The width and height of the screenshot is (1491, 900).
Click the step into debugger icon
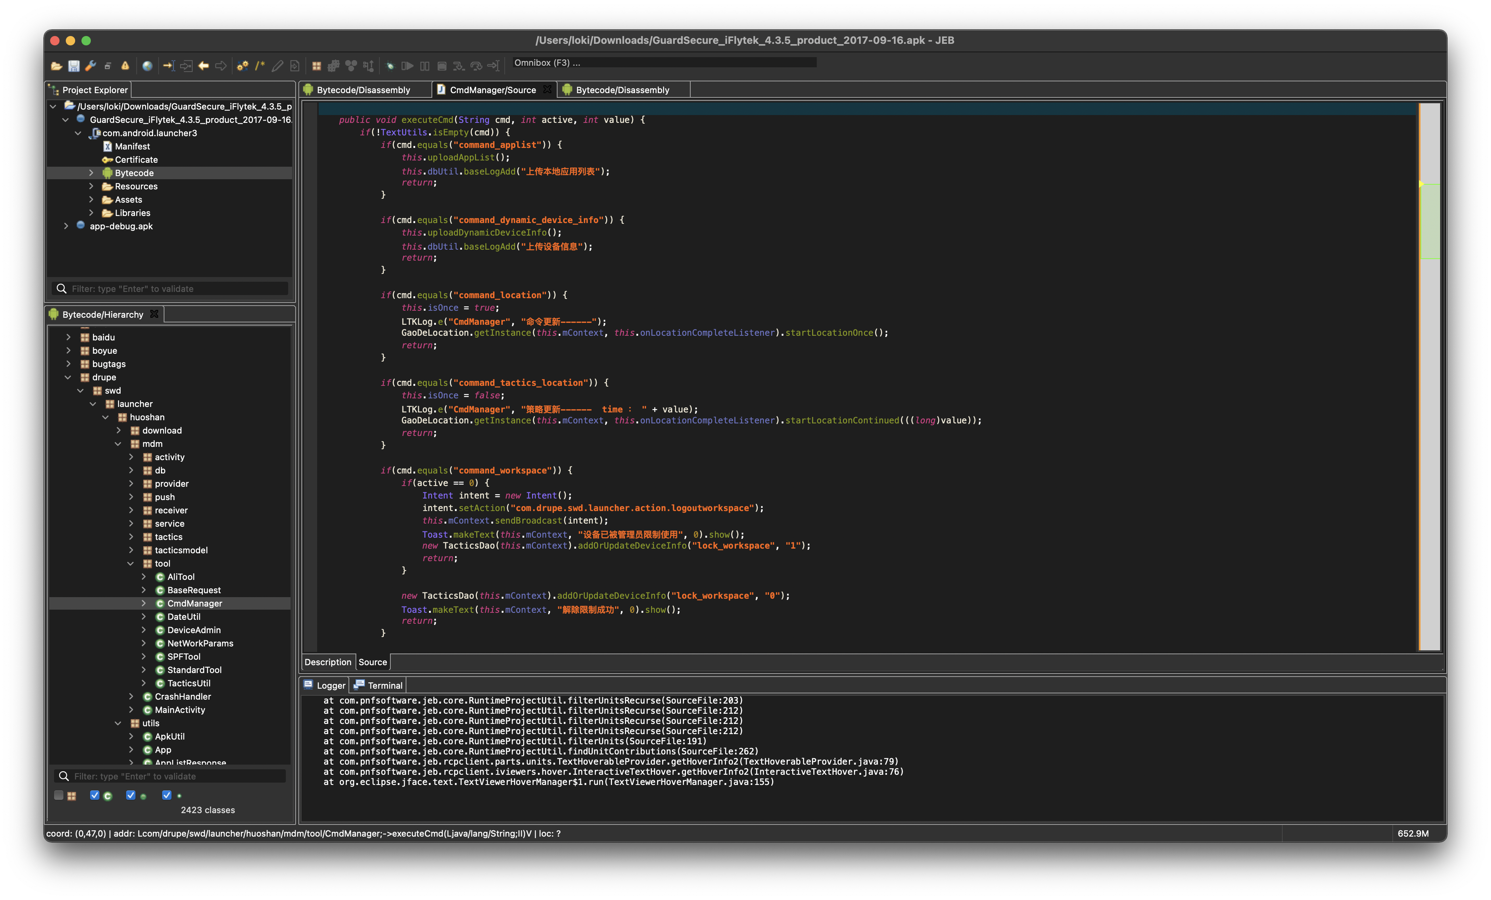click(x=458, y=66)
